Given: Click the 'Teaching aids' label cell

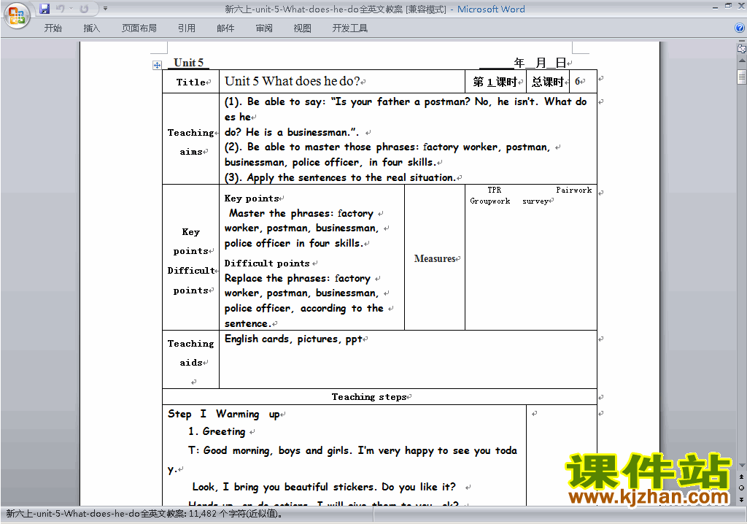Looking at the screenshot, I should pyautogui.click(x=190, y=360).
